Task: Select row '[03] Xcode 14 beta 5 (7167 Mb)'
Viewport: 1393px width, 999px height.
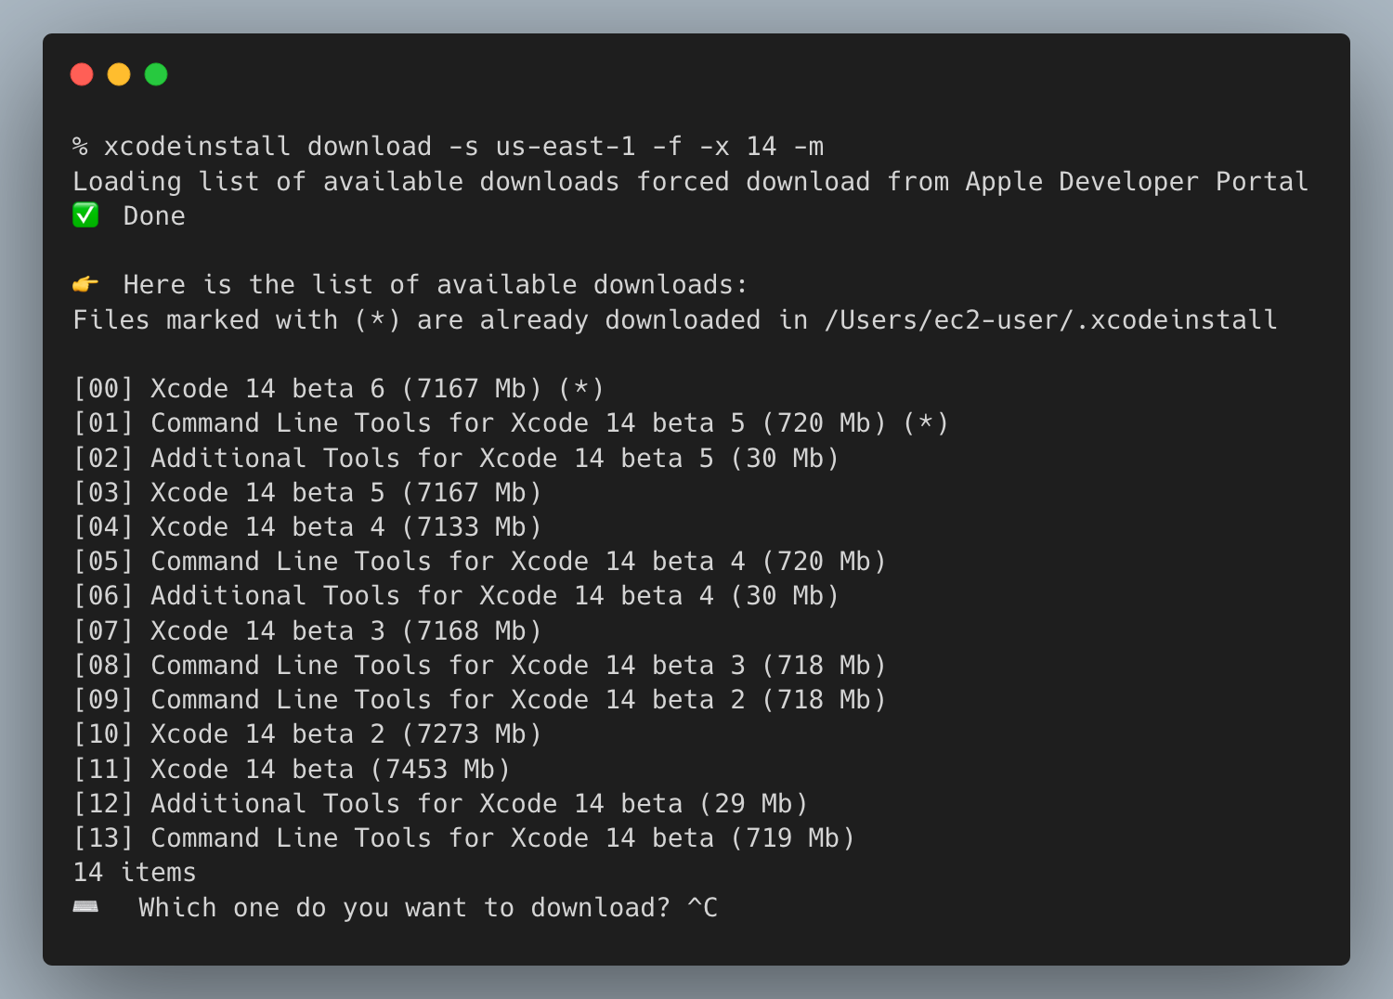Action: pyautogui.click(x=307, y=493)
